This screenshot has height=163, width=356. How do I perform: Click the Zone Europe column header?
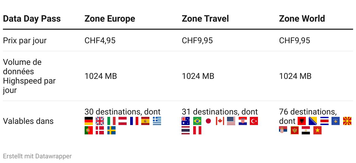[x=110, y=19]
